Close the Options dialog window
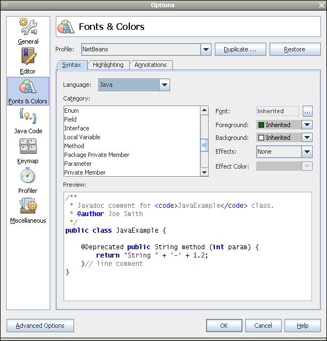This screenshot has height=341, width=327. pos(321,5)
